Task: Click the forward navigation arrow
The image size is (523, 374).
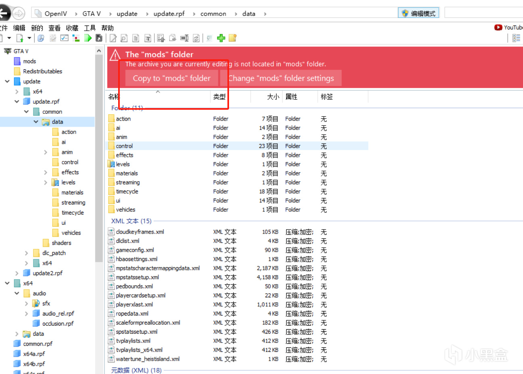Action: [19, 13]
